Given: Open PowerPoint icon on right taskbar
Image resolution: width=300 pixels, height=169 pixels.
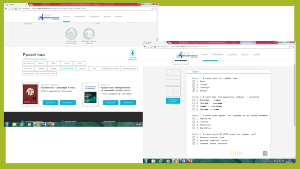Looking at the screenshot, I should (190, 161).
